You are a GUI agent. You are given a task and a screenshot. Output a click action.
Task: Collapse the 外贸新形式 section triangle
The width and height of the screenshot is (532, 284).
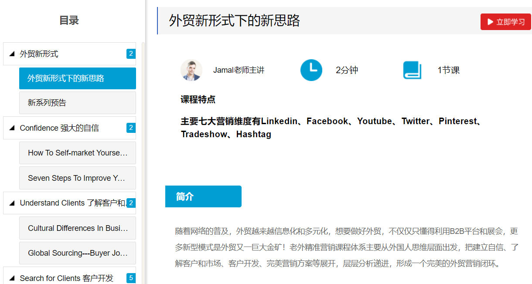tap(12, 54)
